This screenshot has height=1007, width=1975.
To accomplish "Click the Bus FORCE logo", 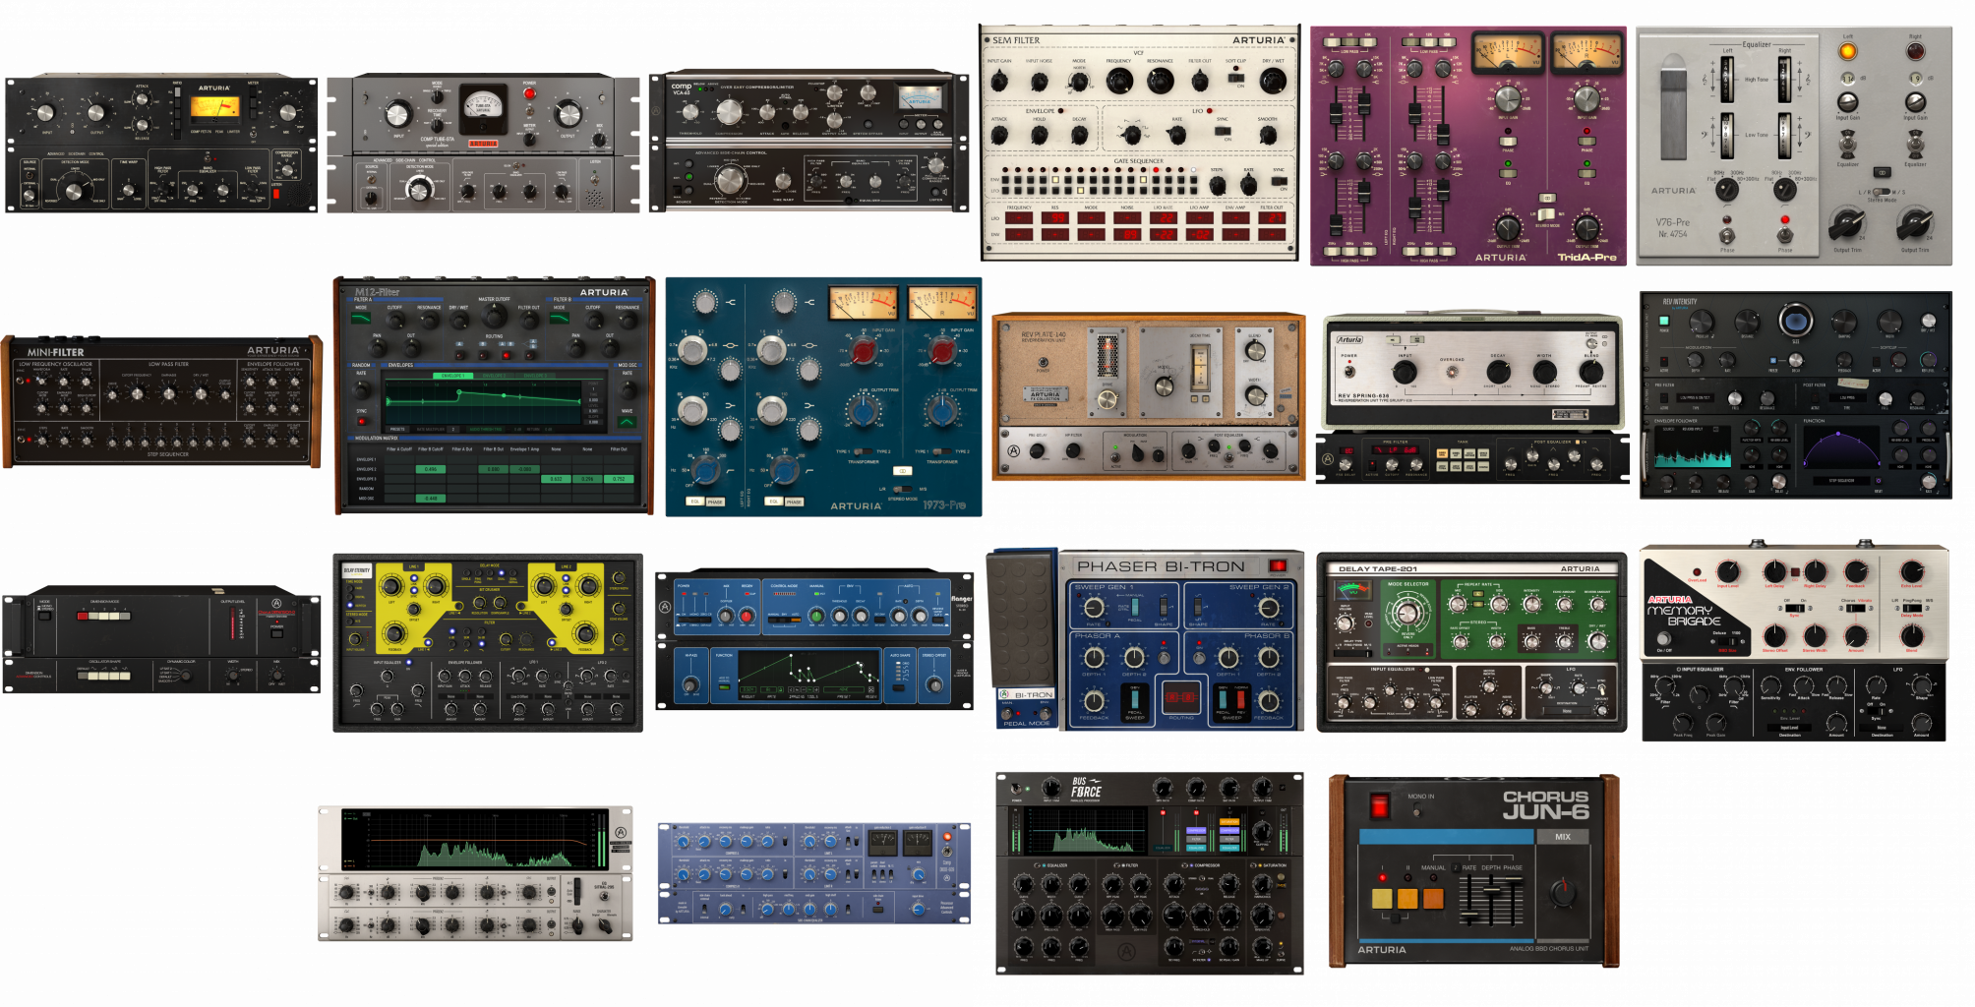I will coord(1085,788).
